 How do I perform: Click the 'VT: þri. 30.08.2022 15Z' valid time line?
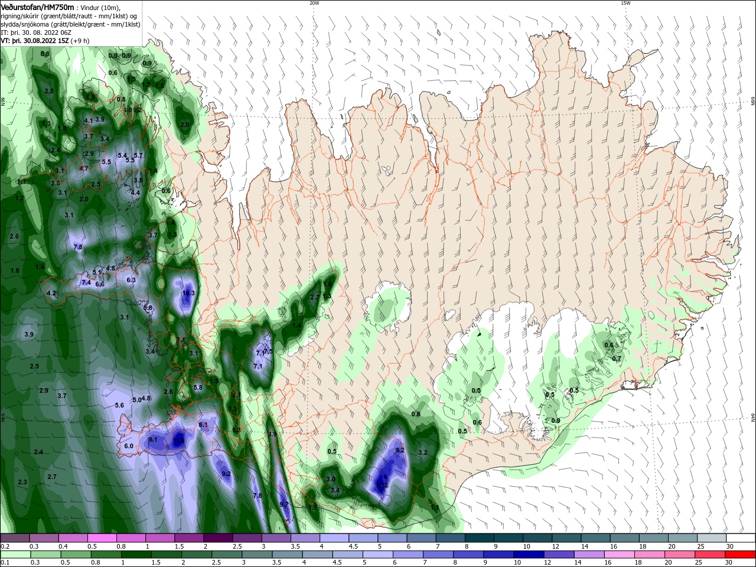point(45,41)
